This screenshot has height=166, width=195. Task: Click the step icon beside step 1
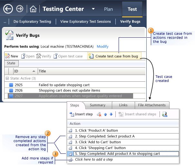(x=70, y=130)
